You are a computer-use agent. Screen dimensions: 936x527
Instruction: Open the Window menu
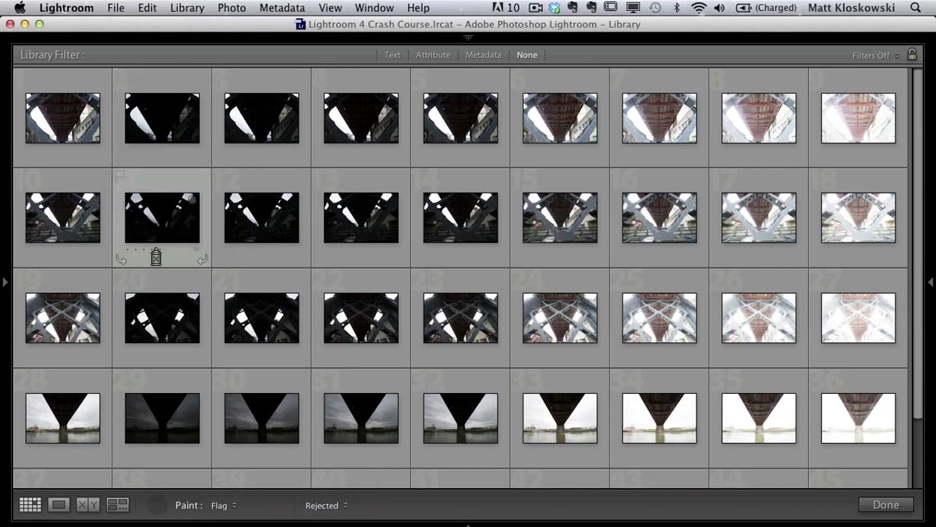coord(374,8)
